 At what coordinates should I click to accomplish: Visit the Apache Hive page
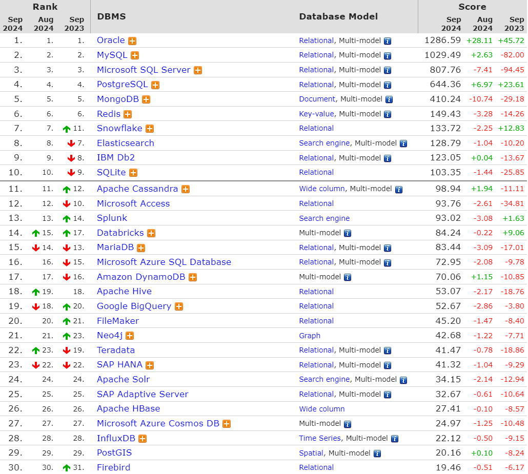tap(124, 292)
